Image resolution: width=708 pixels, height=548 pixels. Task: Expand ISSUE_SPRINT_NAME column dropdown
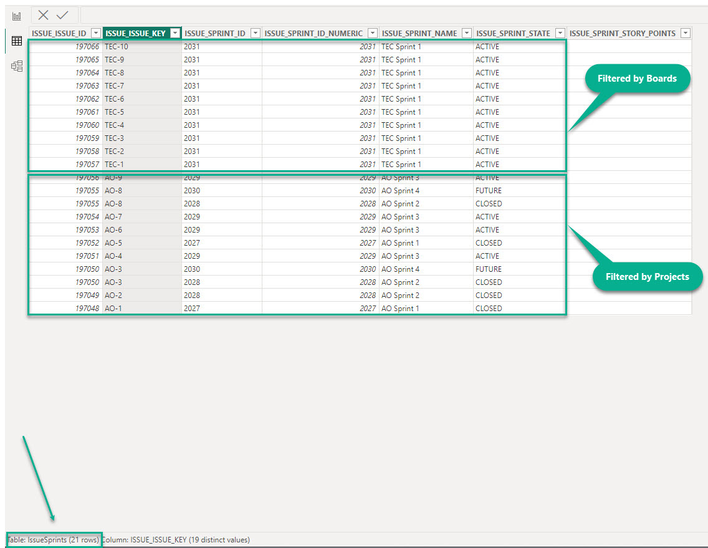(x=466, y=34)
